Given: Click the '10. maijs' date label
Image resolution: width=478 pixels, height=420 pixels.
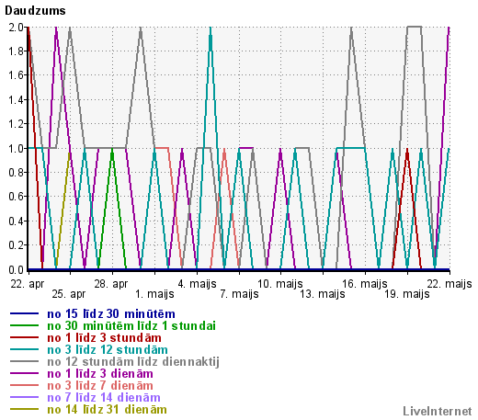Looking at the screenshot, I should (280, 284).
